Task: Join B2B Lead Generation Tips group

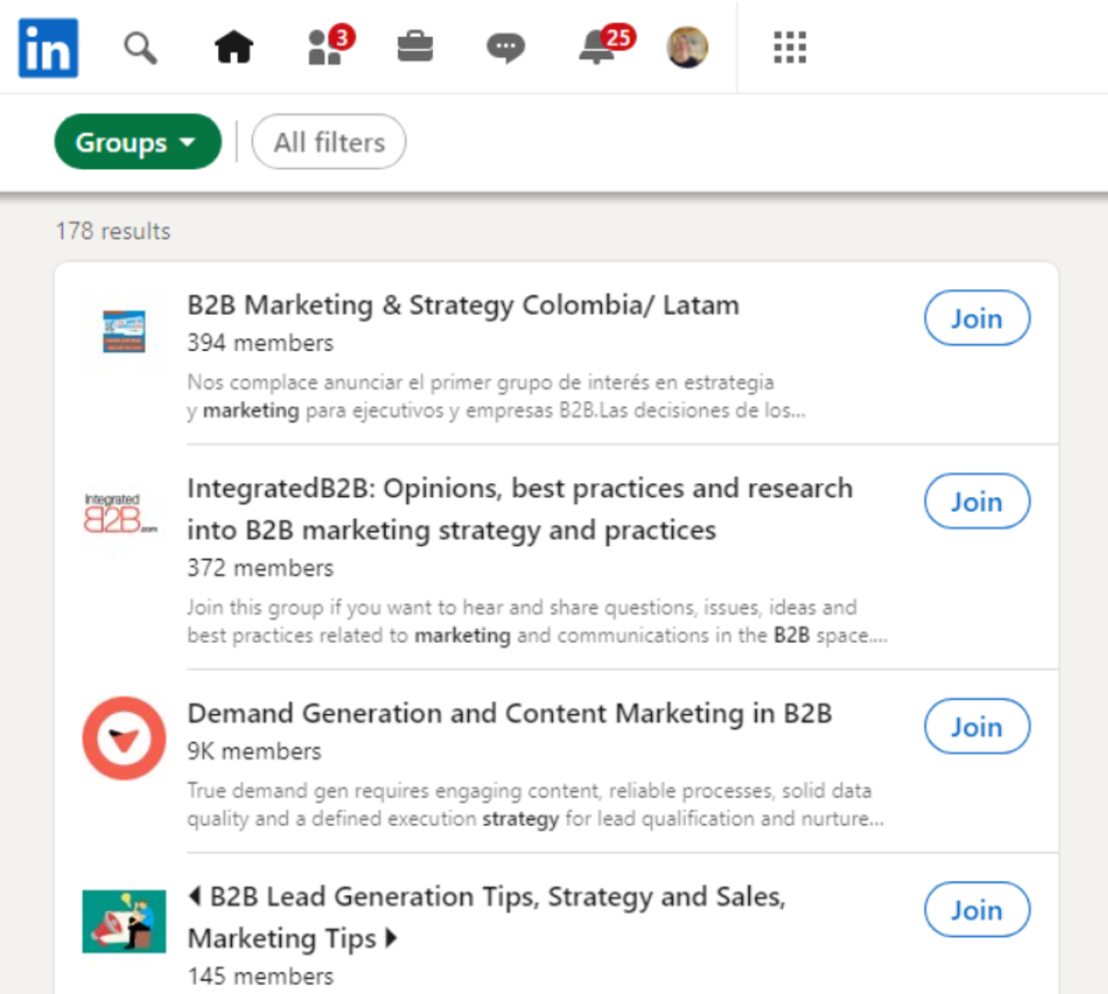Action: coord(977,909)
